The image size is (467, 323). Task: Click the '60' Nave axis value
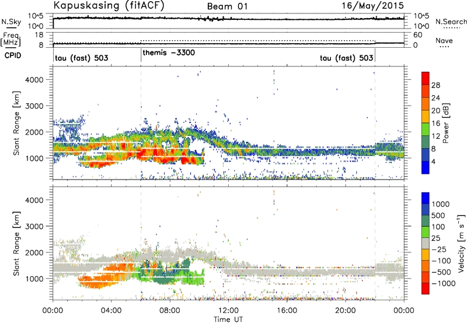click(x=417, y=35)
